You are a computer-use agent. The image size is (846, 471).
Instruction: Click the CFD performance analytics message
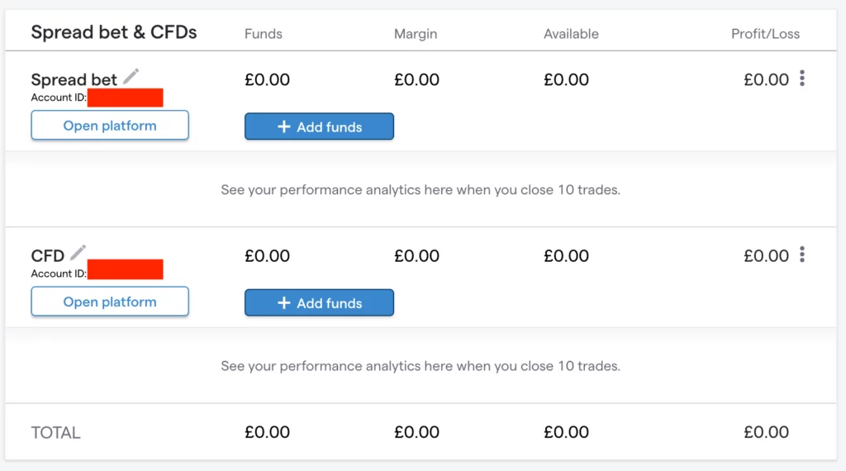click(421, 365)
